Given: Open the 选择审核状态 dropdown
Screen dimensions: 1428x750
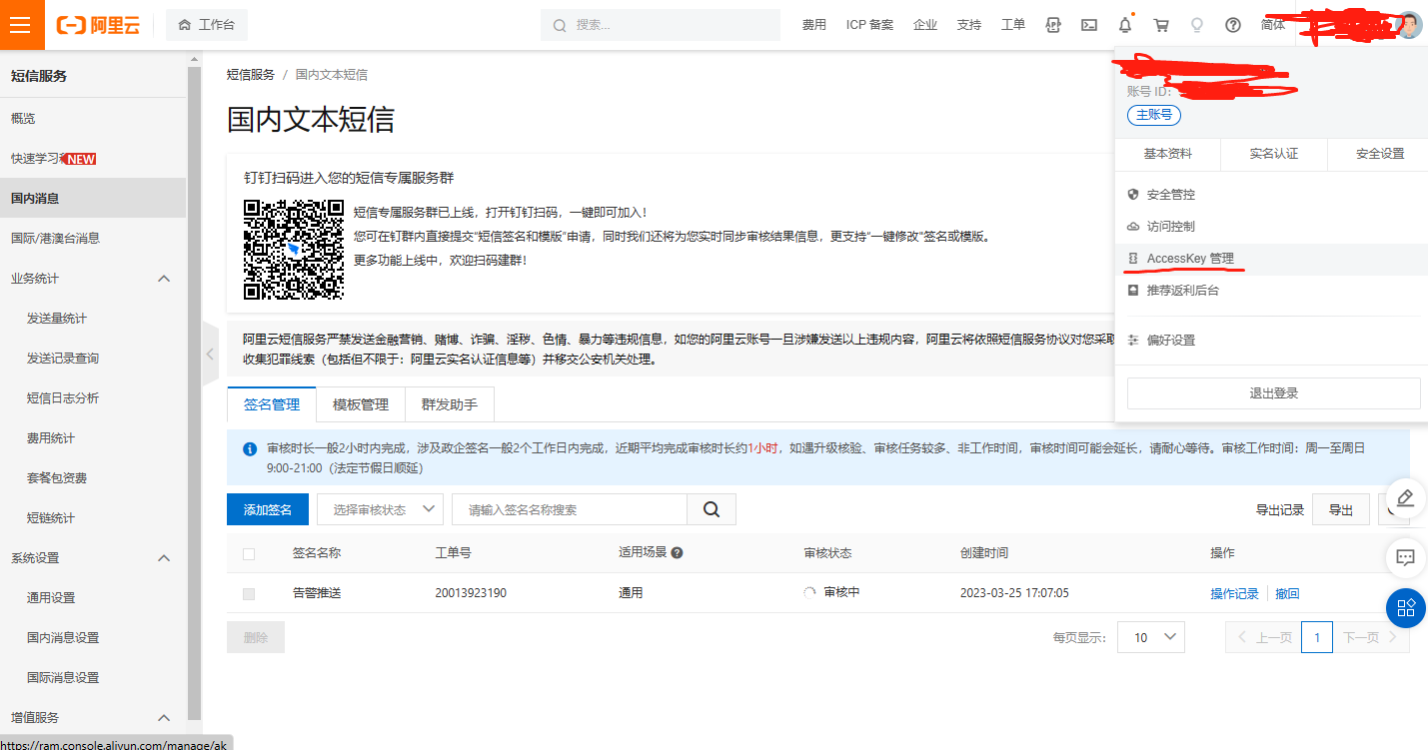Looking at the screenshot, I should pyautogui.click(x=380, y=509).
